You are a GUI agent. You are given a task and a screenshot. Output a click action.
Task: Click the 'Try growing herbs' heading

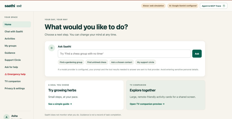62,90
